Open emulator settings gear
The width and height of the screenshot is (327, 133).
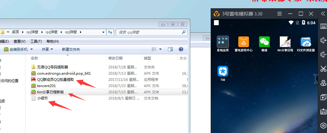tap(323, 126)
